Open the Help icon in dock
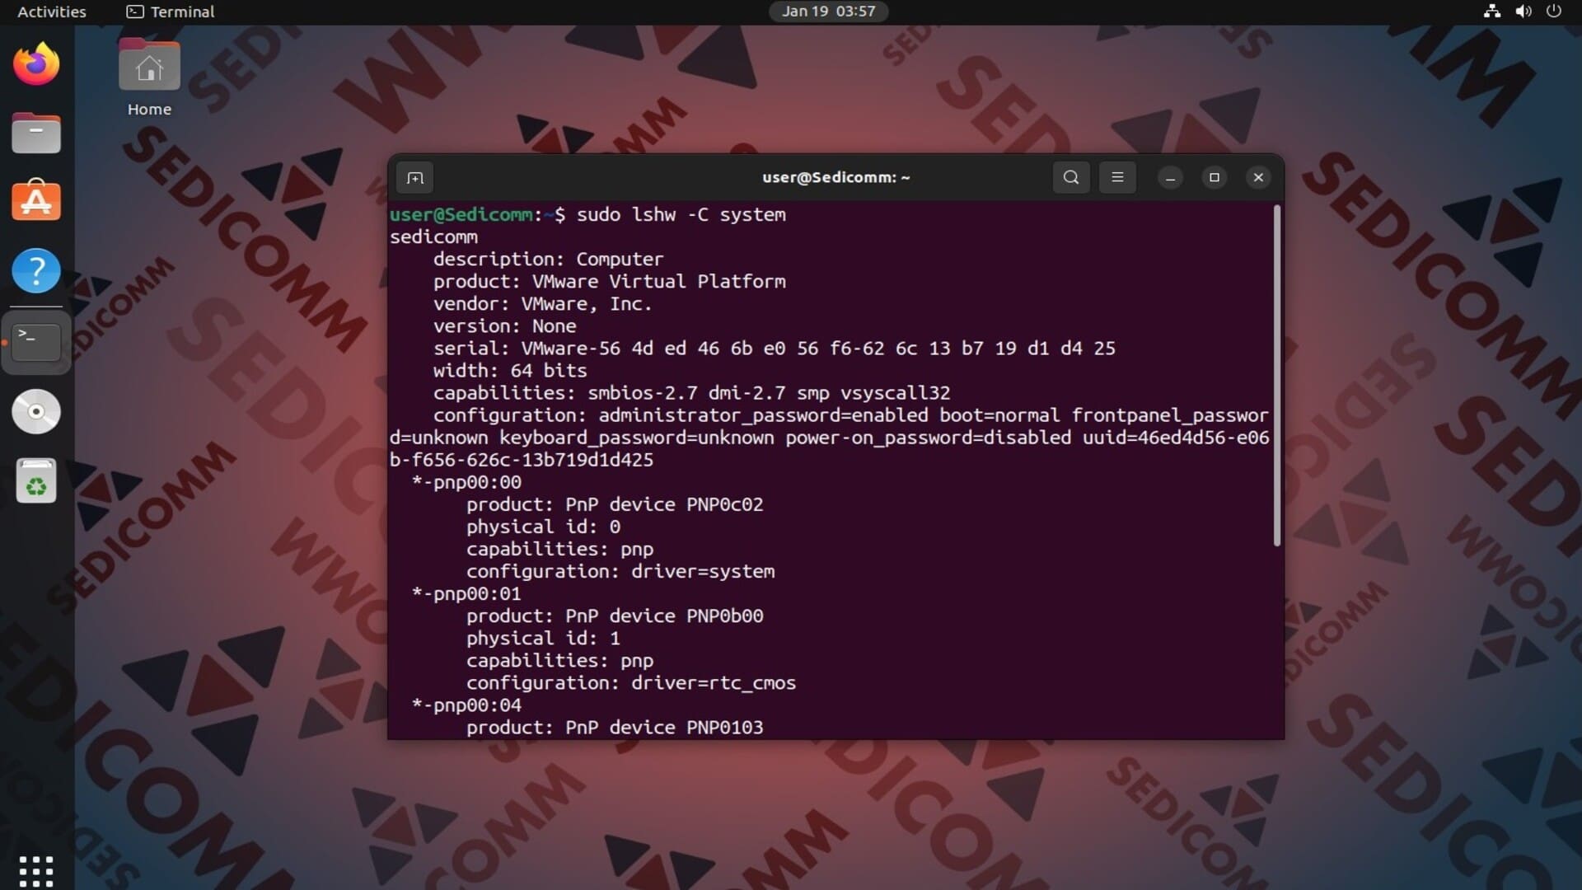Viewport: 1582px width, 890px height. click(x=36, y=270)
